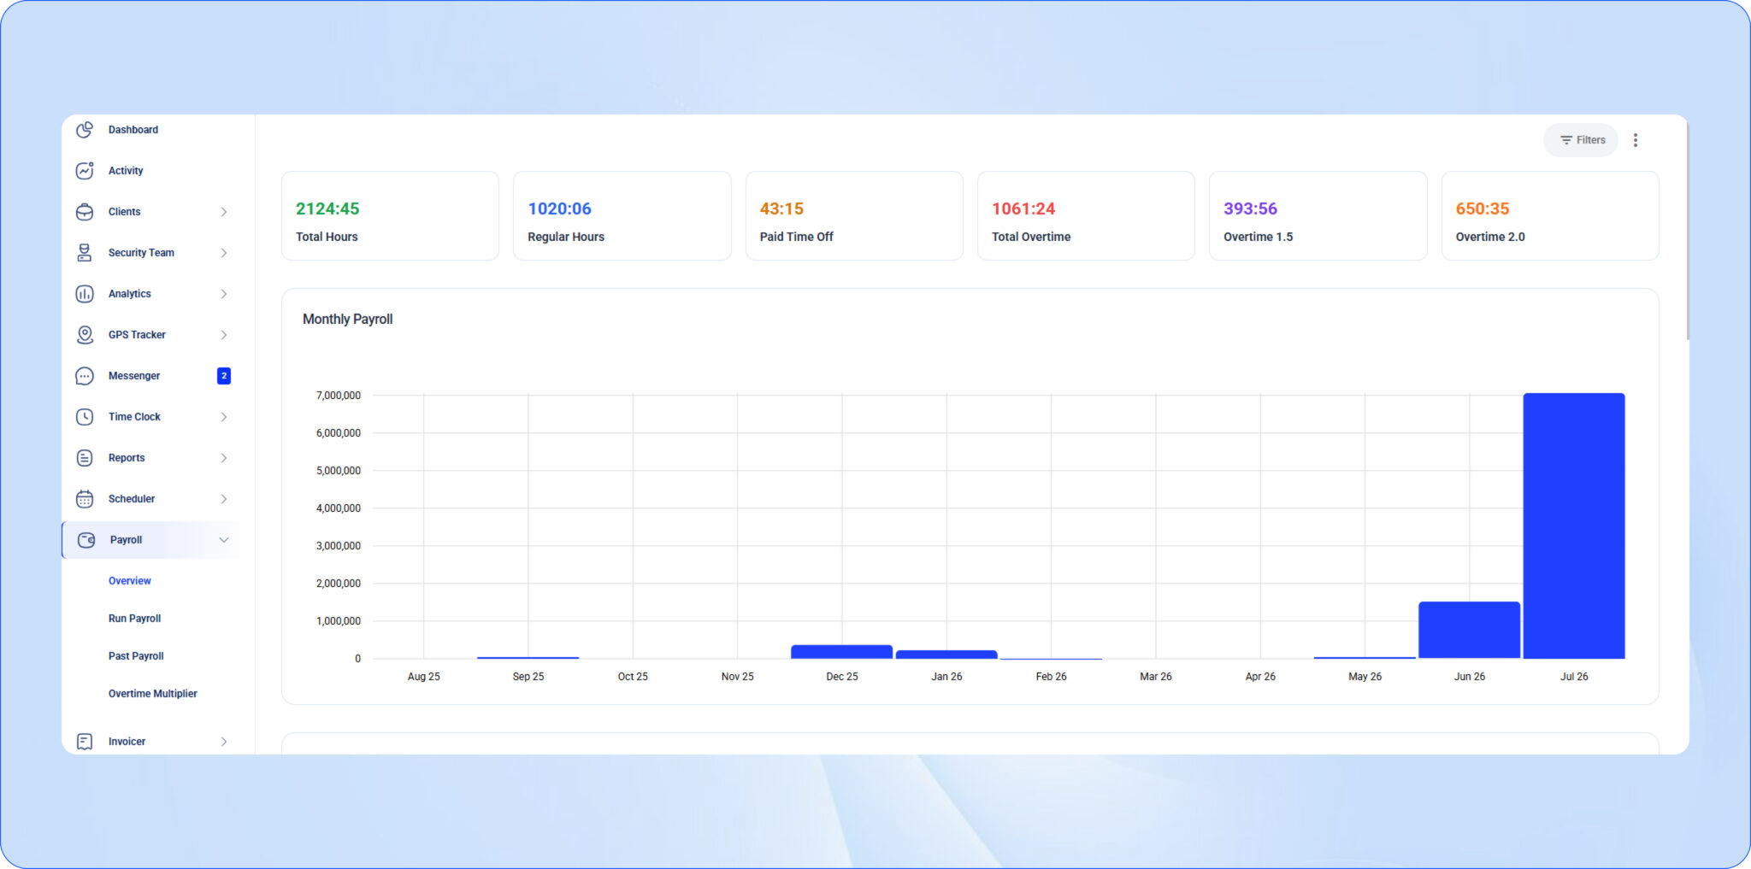Click the Clients briefcase icon
This screenshot has height=869, width=1751.
(85, 212)
